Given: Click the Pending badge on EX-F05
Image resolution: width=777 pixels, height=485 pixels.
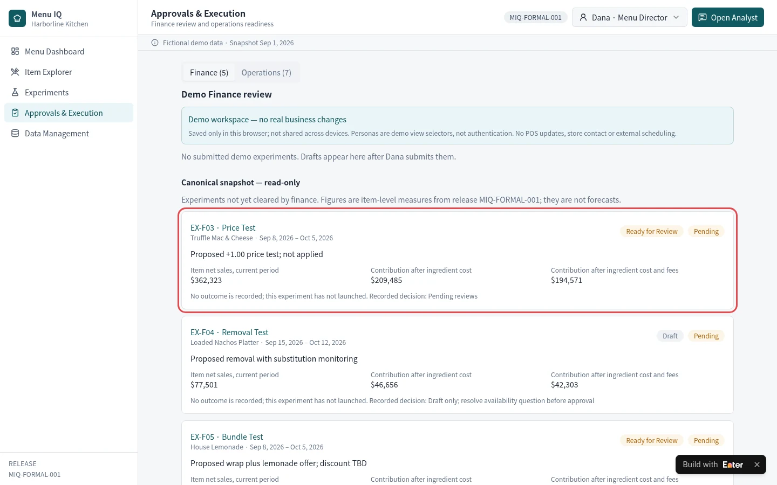Looking at the screenshot, I should 706,441.
